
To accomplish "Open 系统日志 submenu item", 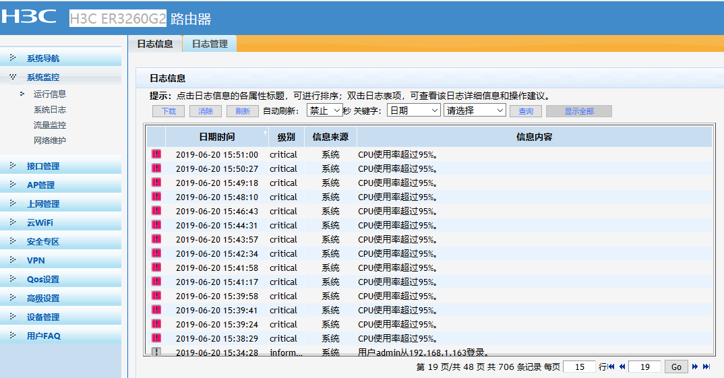I will (x=50, y=109).
